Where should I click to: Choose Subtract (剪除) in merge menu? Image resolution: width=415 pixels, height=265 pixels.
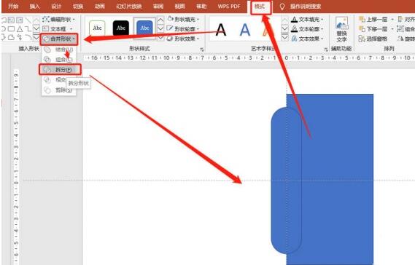click(59, 90)
